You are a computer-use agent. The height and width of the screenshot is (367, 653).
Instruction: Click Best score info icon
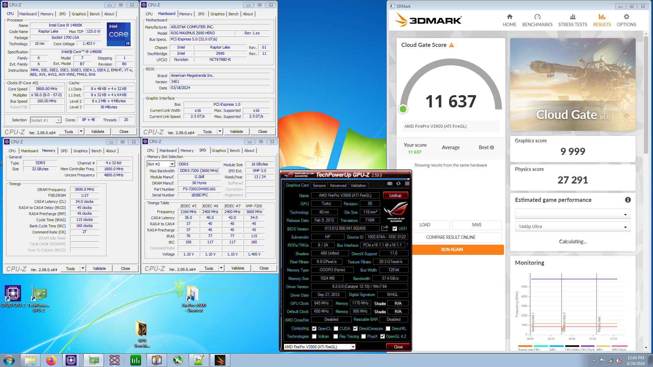(x=492, y=147)
